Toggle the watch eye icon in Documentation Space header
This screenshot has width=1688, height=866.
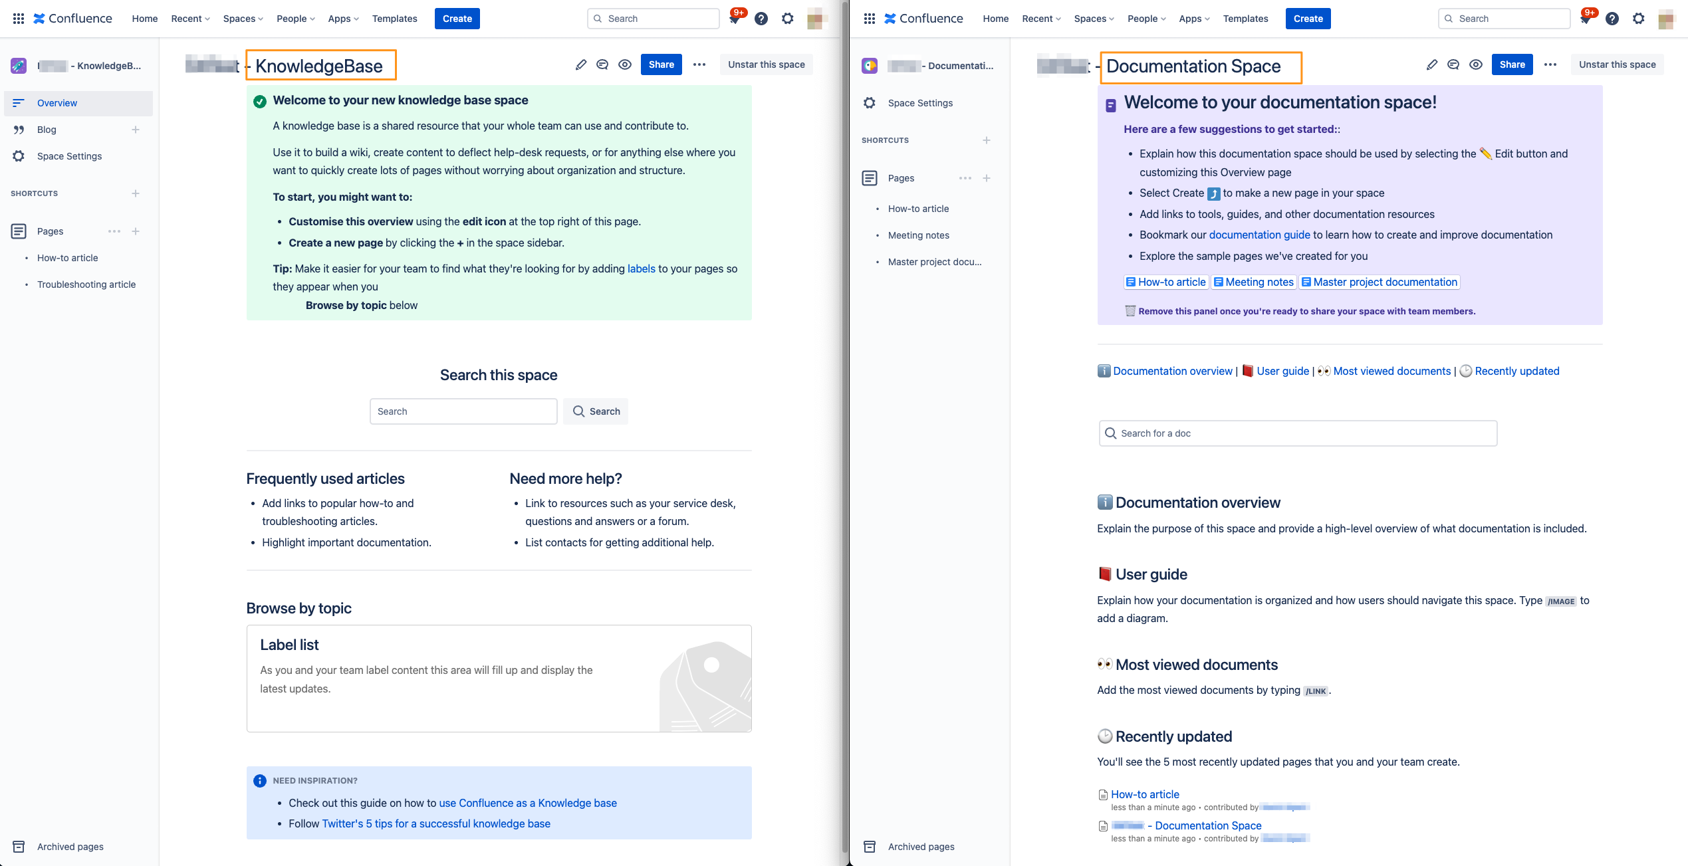[1475, 64]
